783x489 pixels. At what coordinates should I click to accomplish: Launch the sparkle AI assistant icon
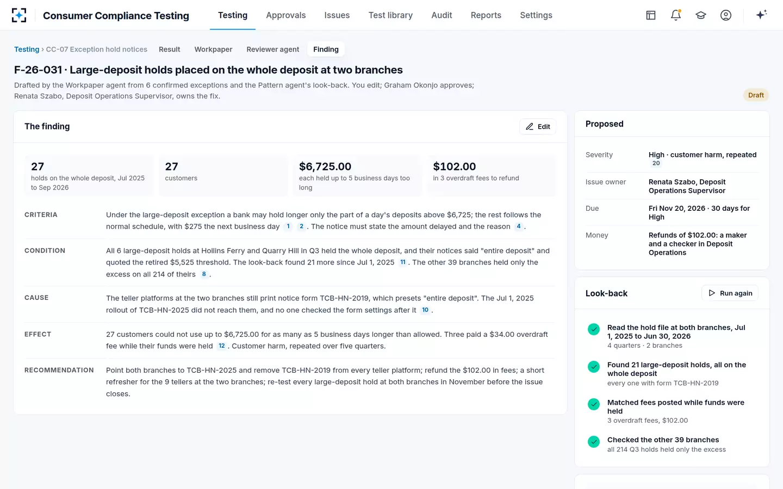click(x=761, y=15)
